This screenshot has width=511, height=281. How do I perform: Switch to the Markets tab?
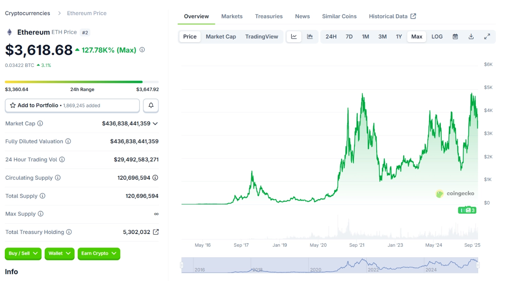tap(232, 16)
